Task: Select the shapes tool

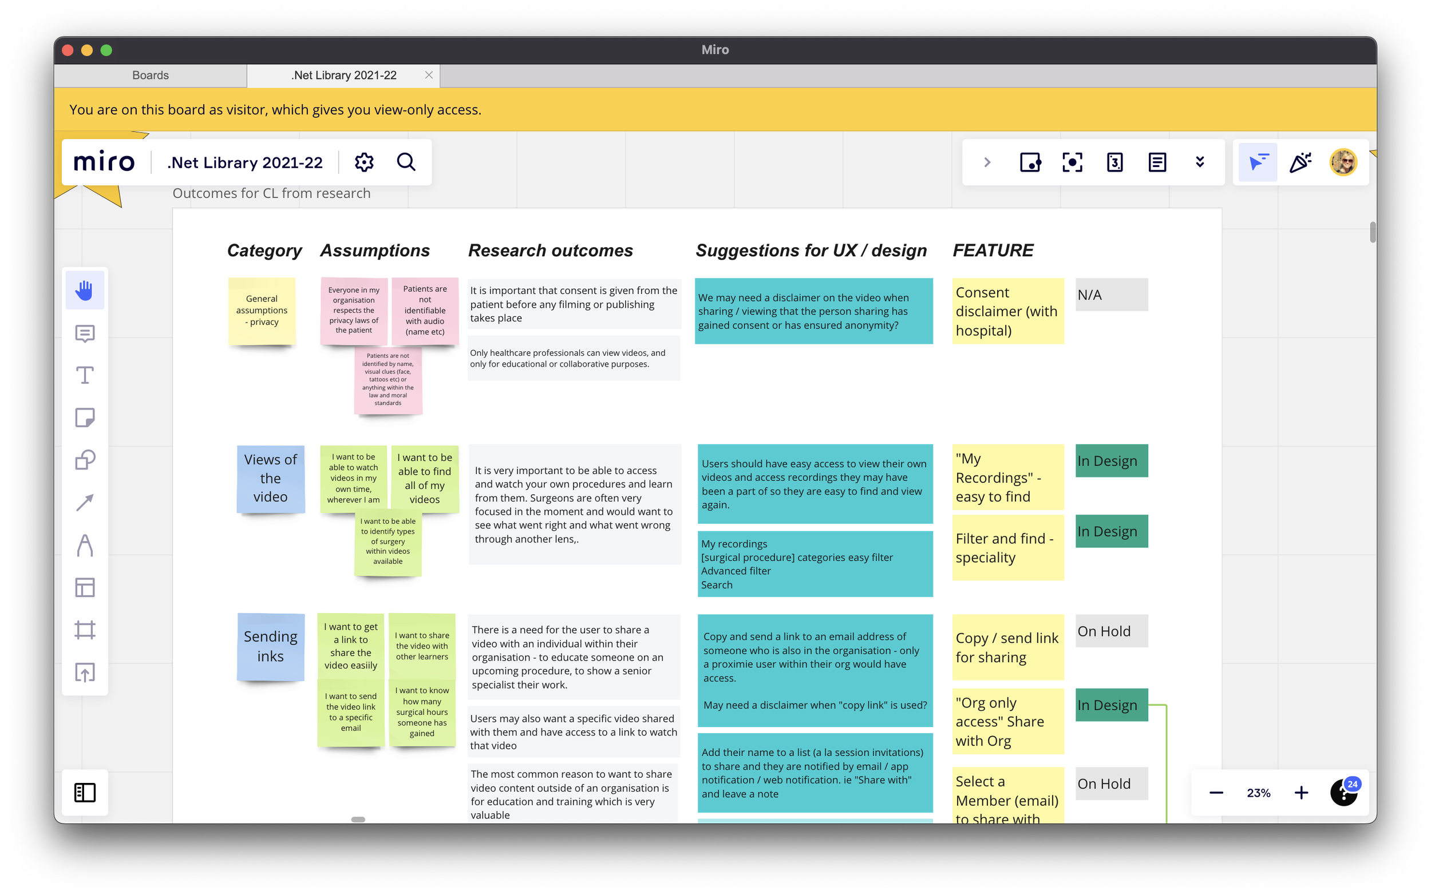Action: [x=85, y=460]
